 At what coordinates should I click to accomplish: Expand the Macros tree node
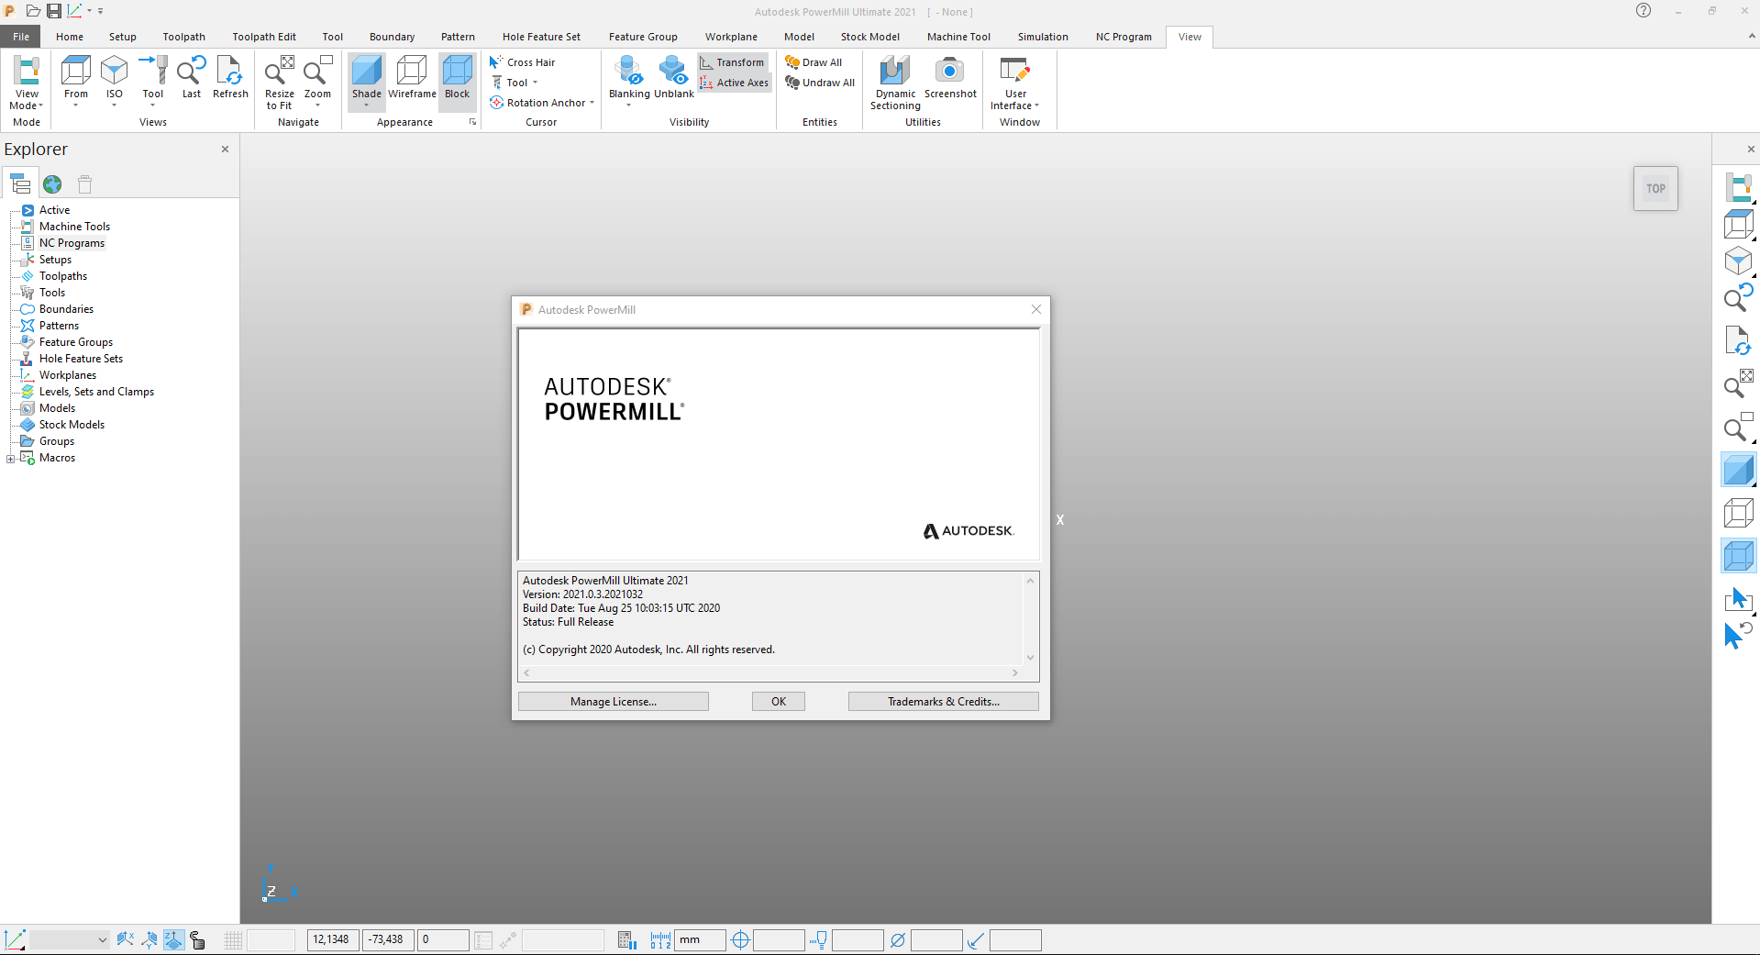pos(10,459)
